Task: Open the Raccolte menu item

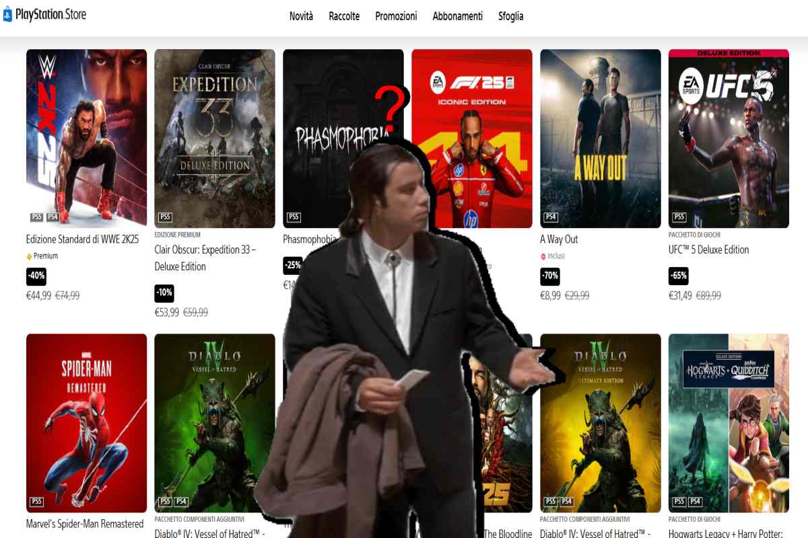Action: pyautogui.click(x=344, y=16)
